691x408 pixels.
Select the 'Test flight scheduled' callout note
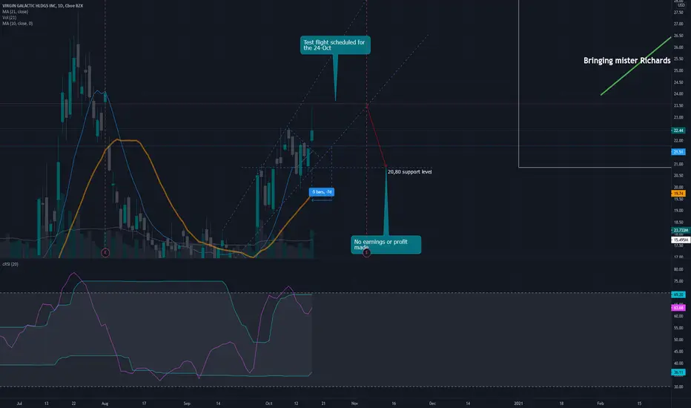point(335,45)
